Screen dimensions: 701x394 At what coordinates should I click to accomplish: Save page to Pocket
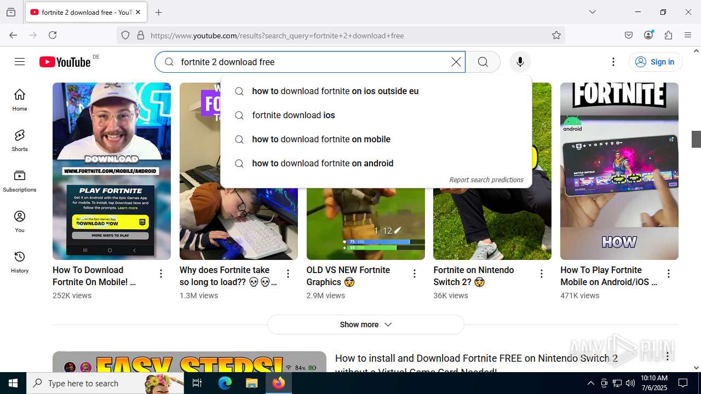[x=629, y=35]
